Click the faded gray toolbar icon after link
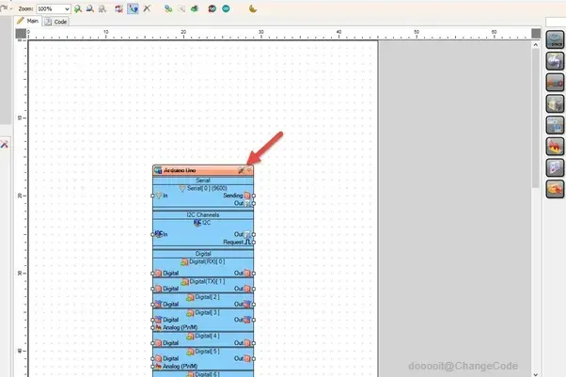 pos(181,8)
